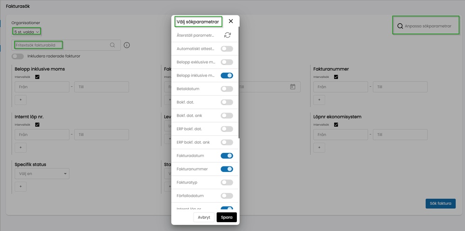The height and width of the screenshot is (231, 465).
Task: Add another Specifik status with plus
Action: point(21,186)
